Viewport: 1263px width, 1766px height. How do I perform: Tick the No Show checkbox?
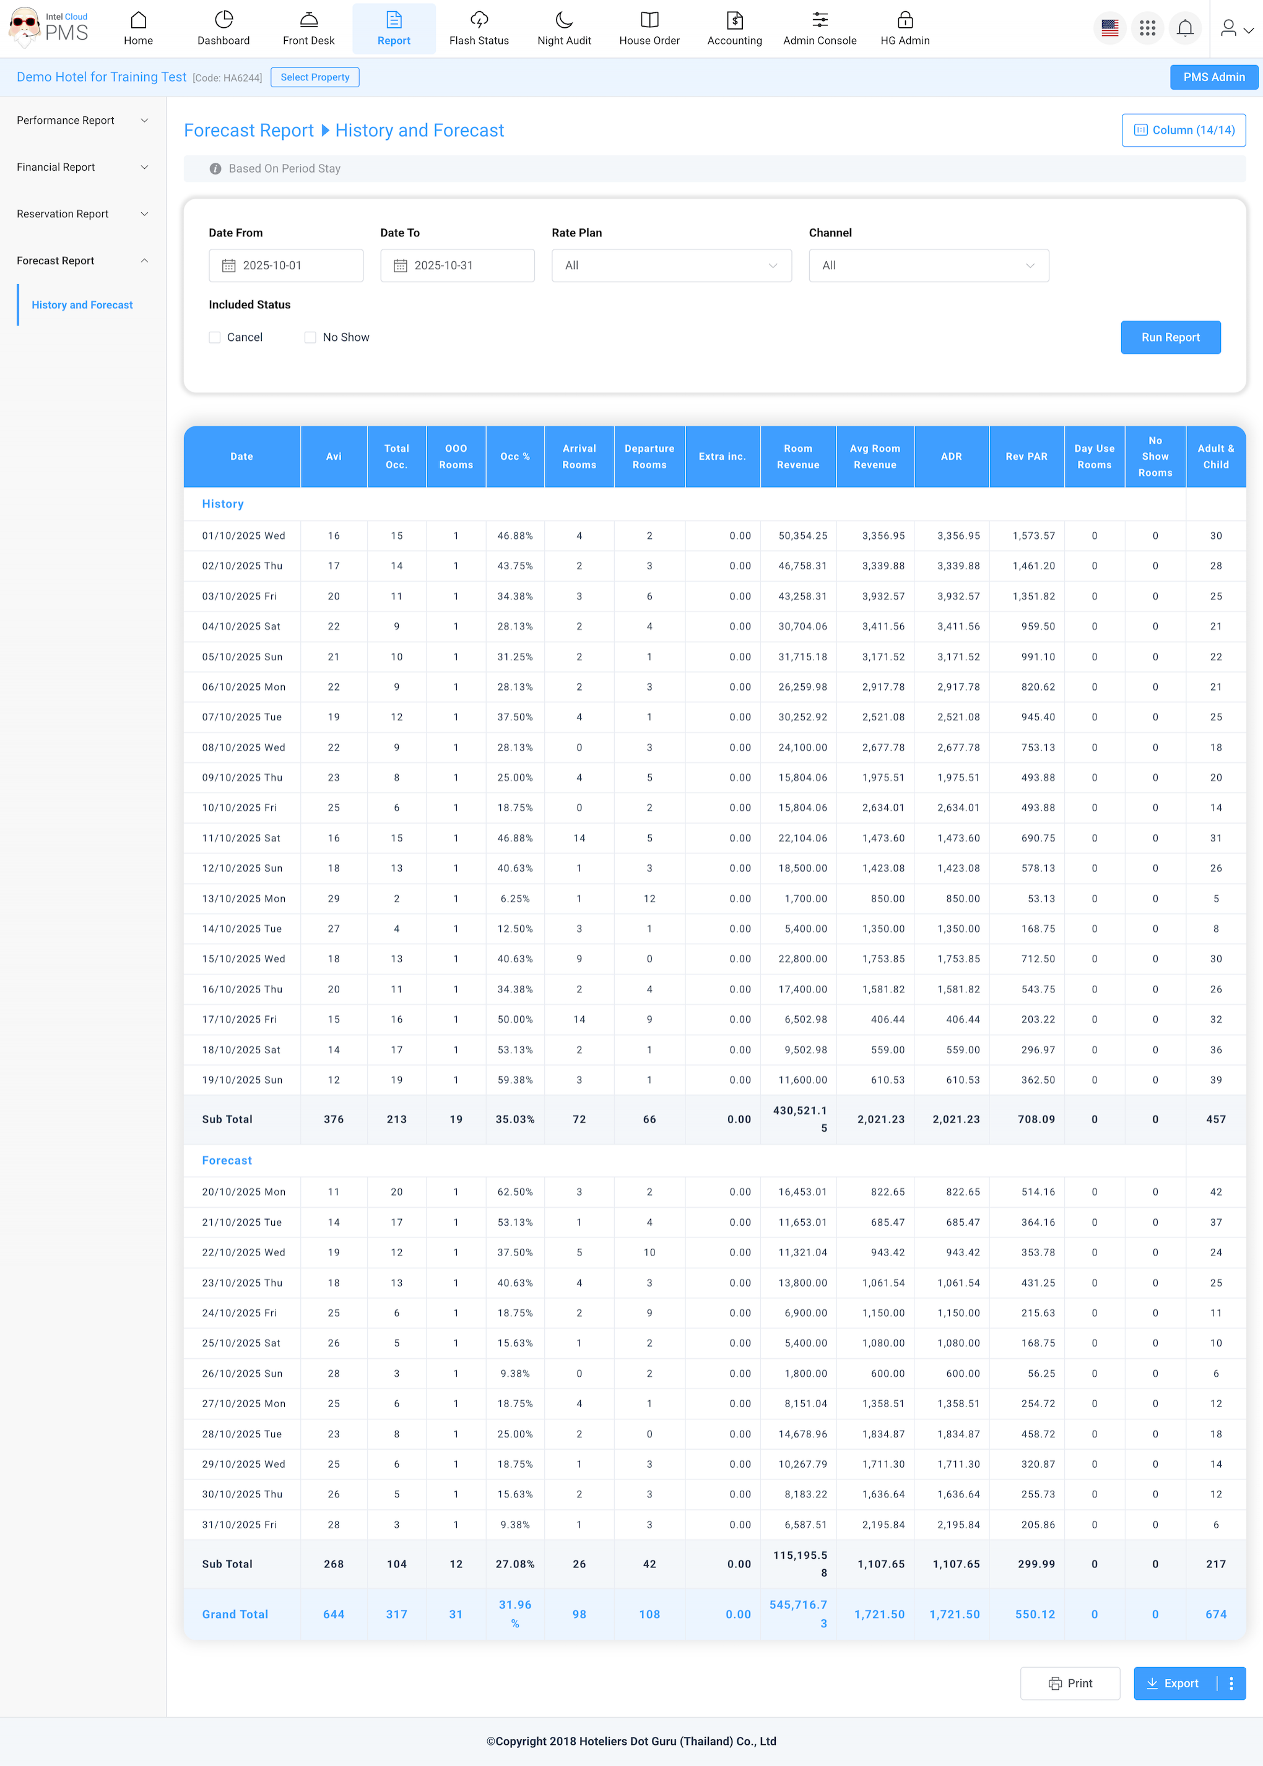pos(310,337)
